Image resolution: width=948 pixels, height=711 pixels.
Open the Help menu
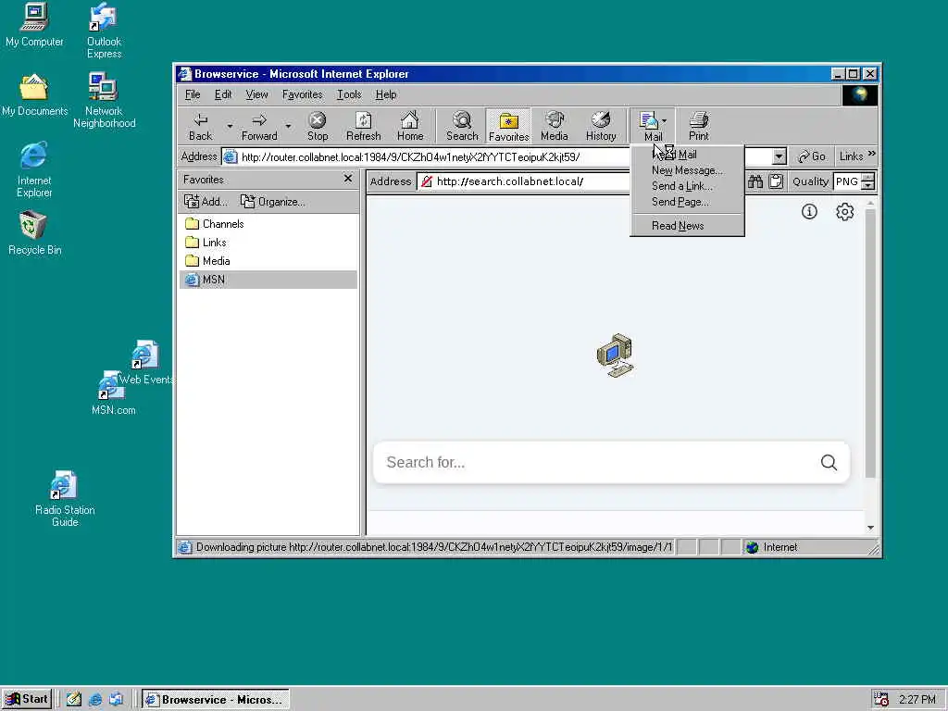[x=386, y=94]
